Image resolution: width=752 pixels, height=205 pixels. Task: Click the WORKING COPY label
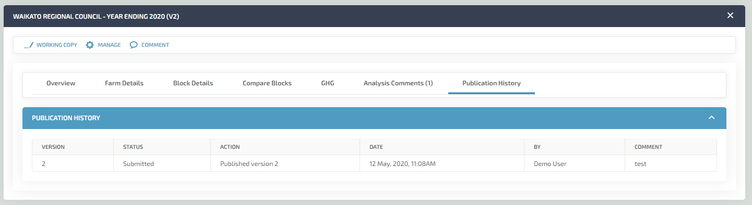pos(57,45)
